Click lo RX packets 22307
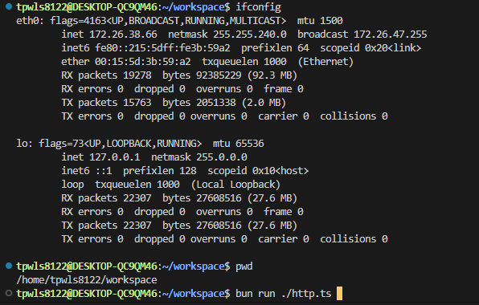This screenshot has width=479, height=305. (x=137, y=198)
